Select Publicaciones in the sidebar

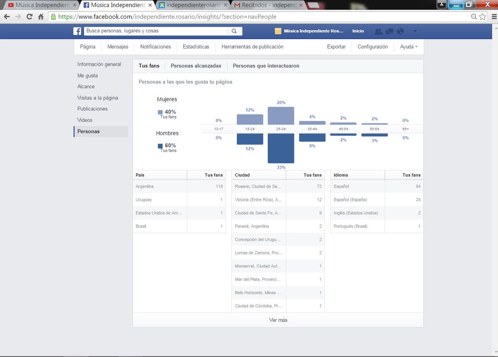coord(93,109)
